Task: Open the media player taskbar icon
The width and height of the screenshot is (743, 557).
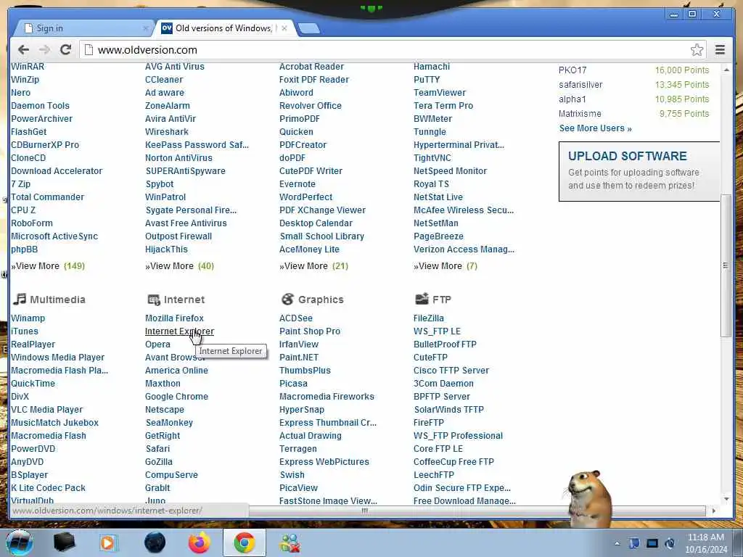Action: (108, 543)
